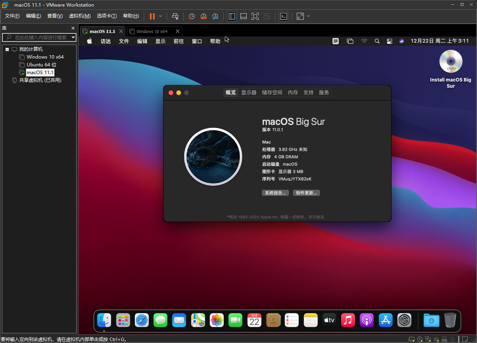Open VMware 文件(F) menu
Viewport: 477px width, 343px height.
click(x=12, y=16)
